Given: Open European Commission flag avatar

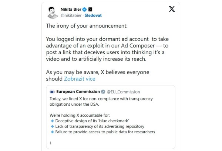Looking at the screenshot, I should 52,92.
